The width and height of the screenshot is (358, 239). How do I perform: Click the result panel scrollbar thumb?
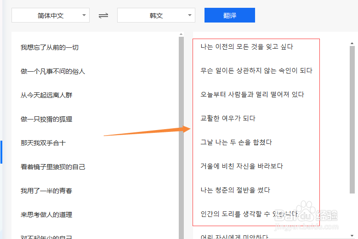coord(352,119)
